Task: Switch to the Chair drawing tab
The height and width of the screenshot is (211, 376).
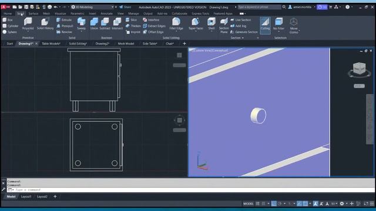Action: [x=170, y=43]
